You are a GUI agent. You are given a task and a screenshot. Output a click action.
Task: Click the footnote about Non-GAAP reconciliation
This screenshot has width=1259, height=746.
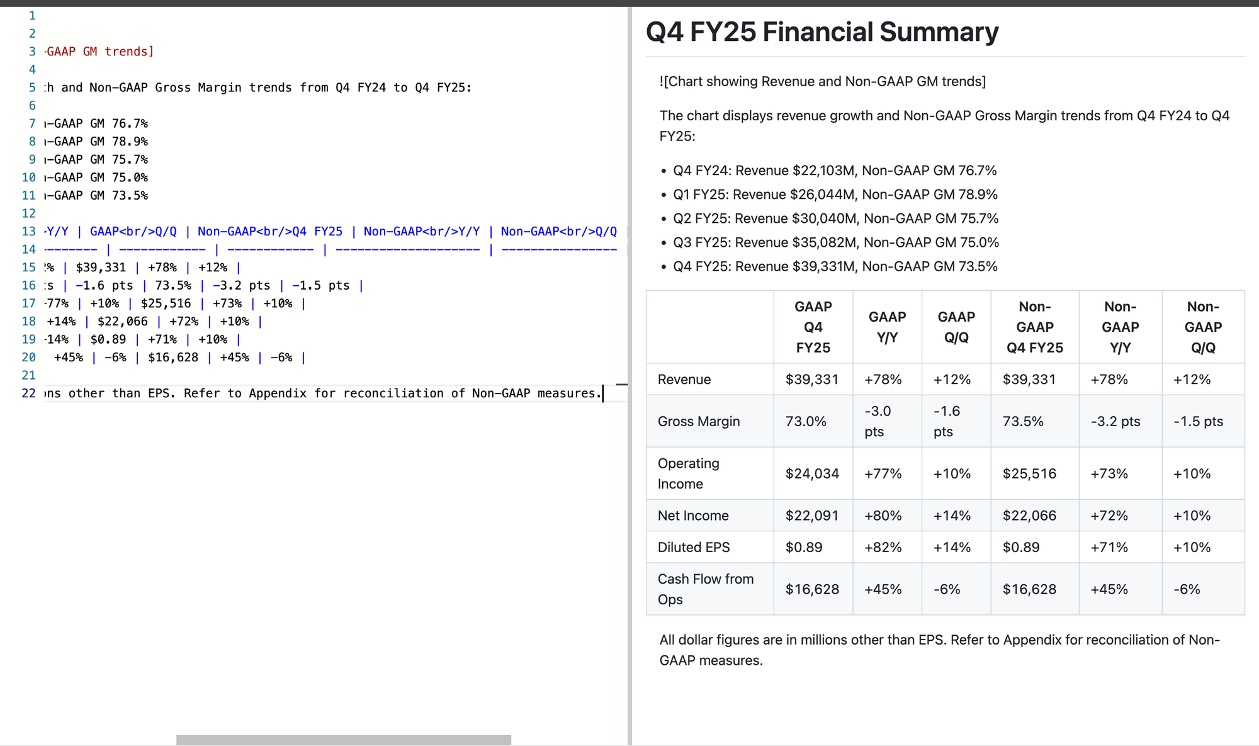pyautogui.click(x=940, y=650)
